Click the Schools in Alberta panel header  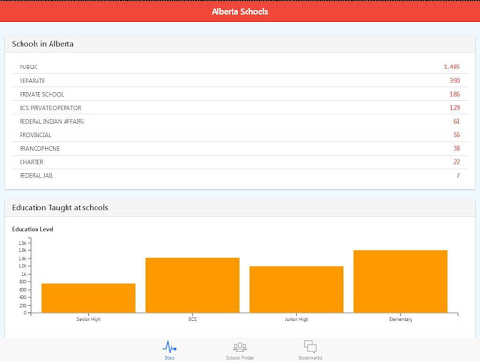240,44
